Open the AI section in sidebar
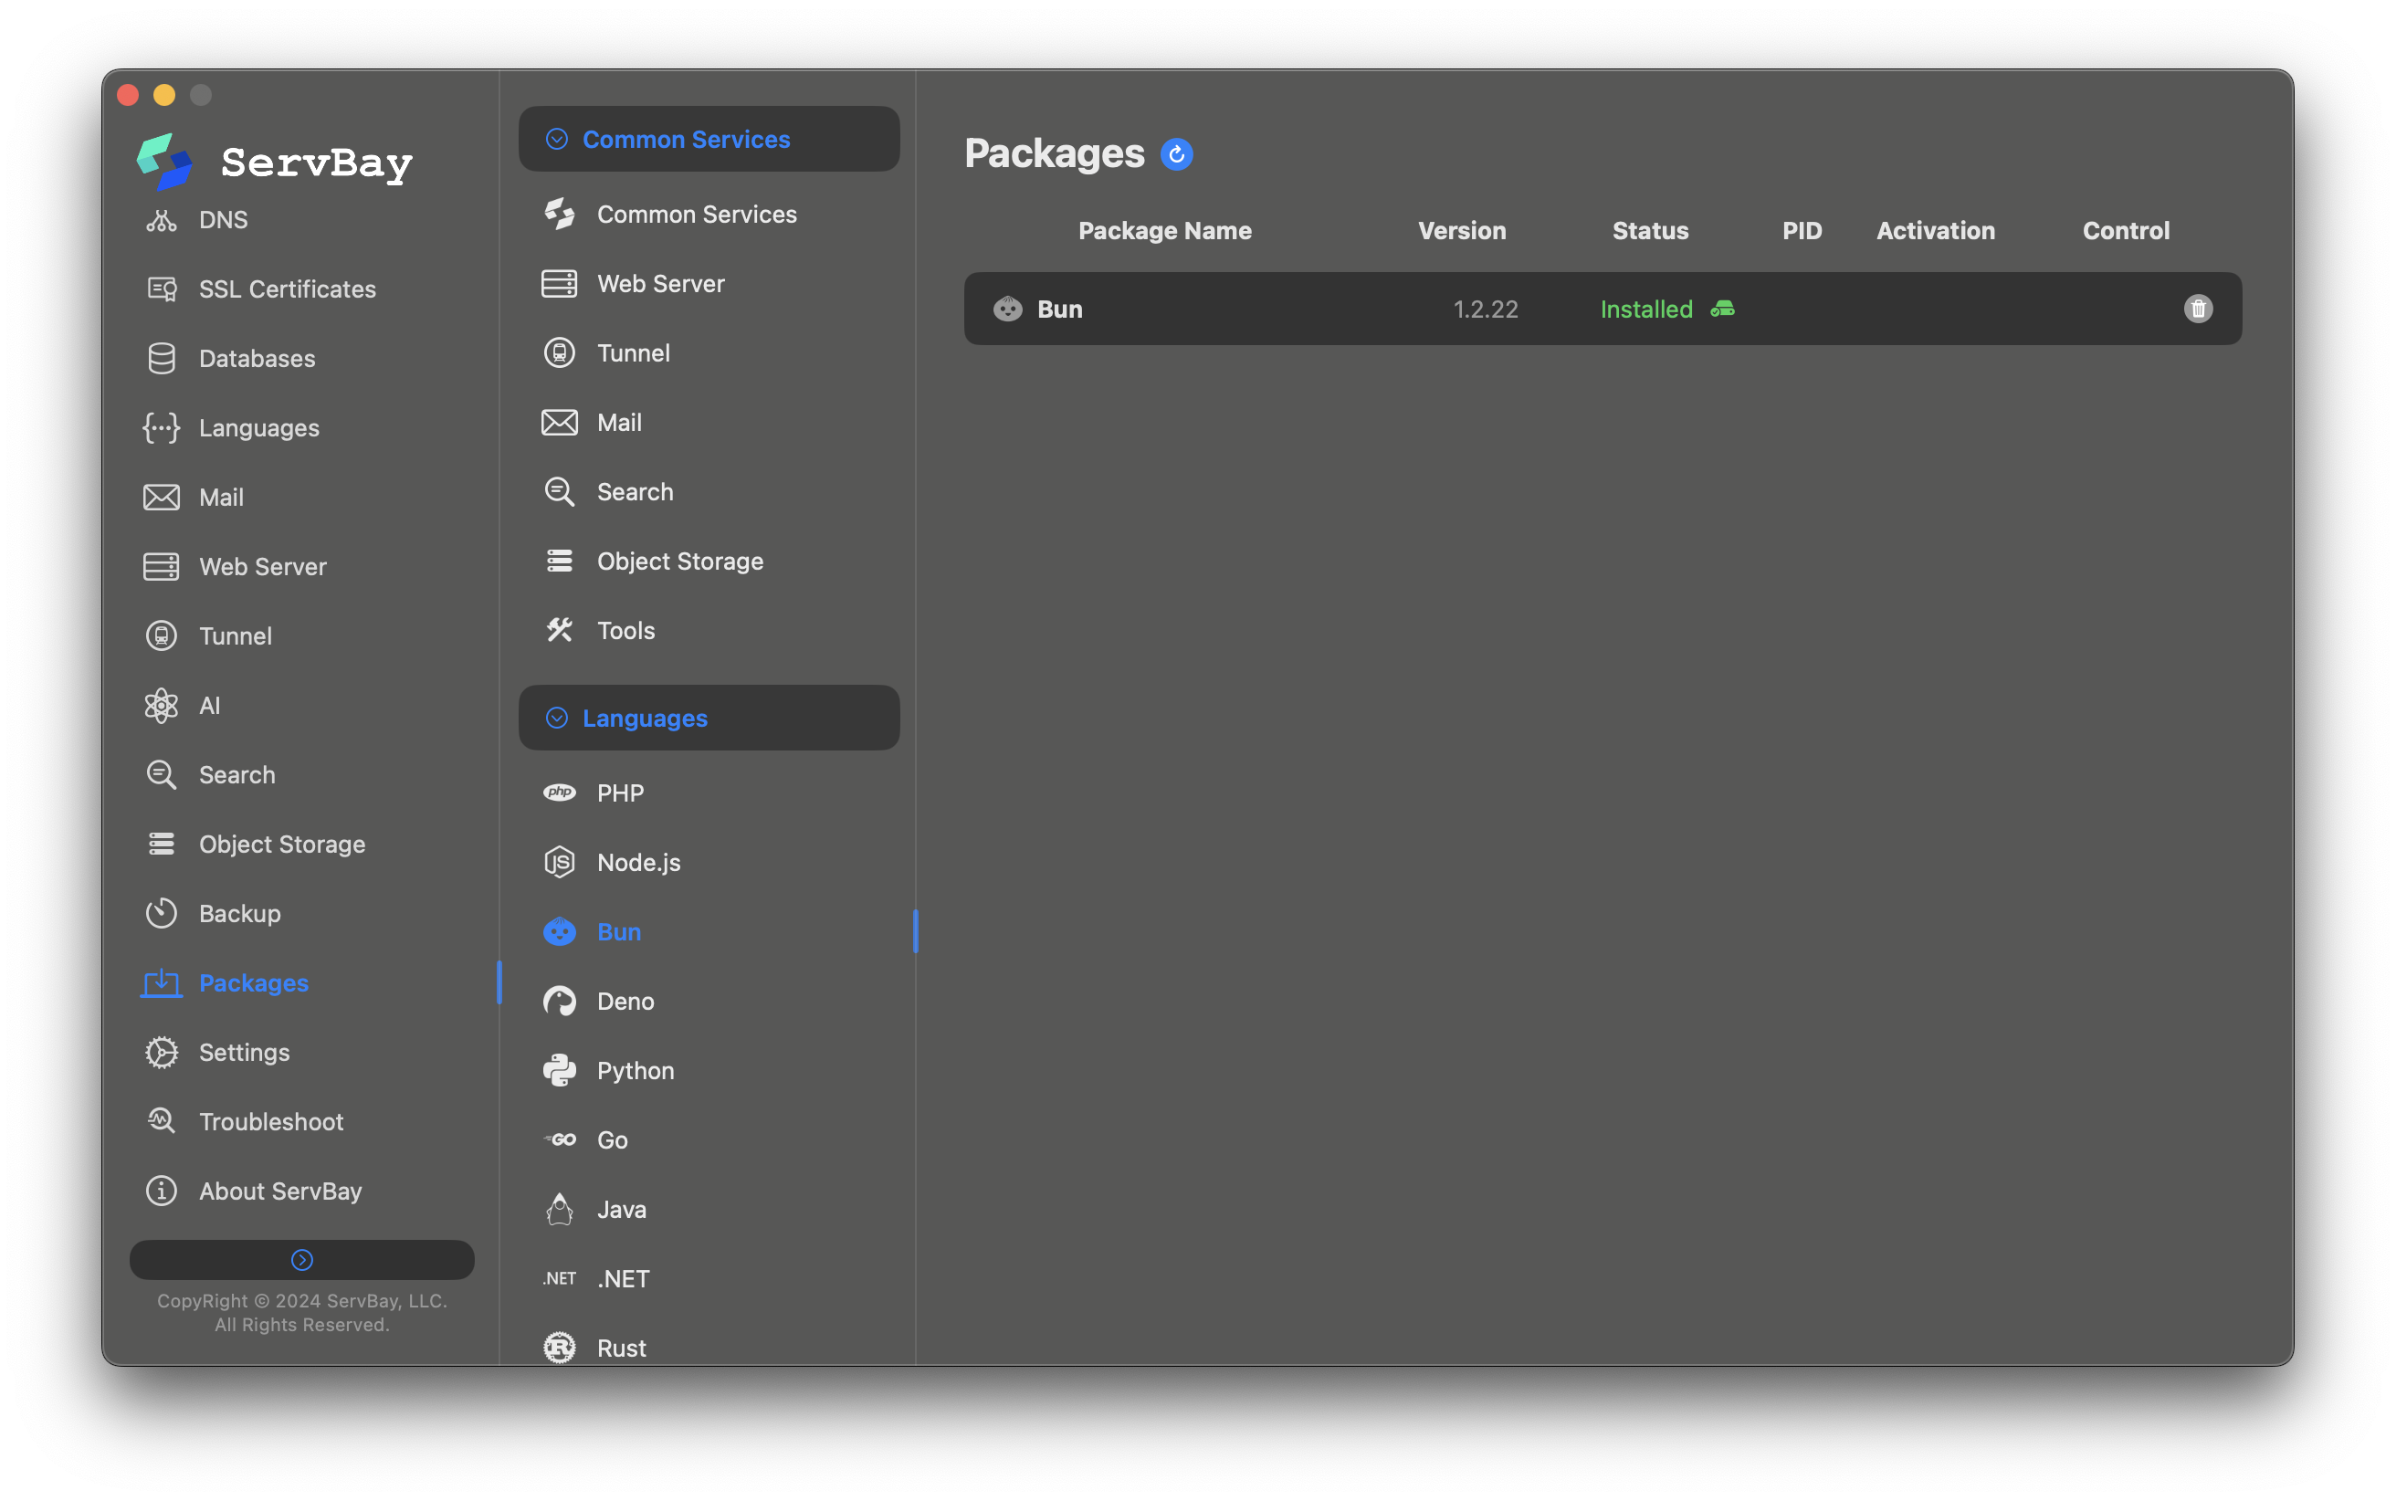The height and width of the screenshot is (1501, 2396). [209, 706]
